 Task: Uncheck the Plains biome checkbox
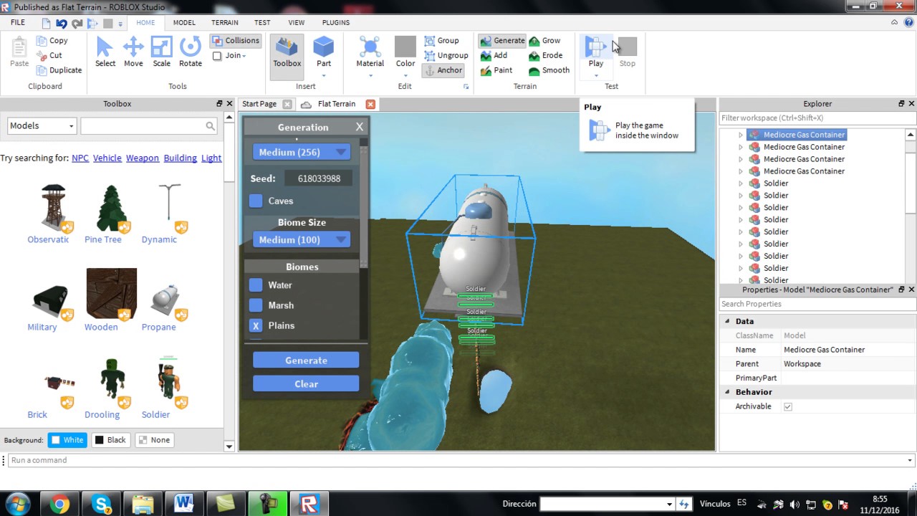click(256, 325)
